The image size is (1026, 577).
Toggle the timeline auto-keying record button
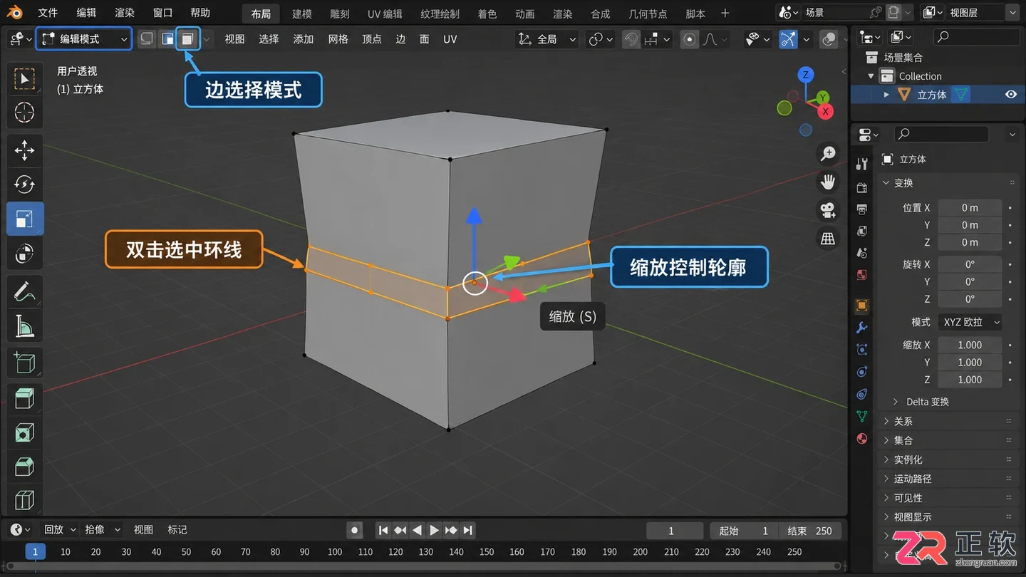355,530
